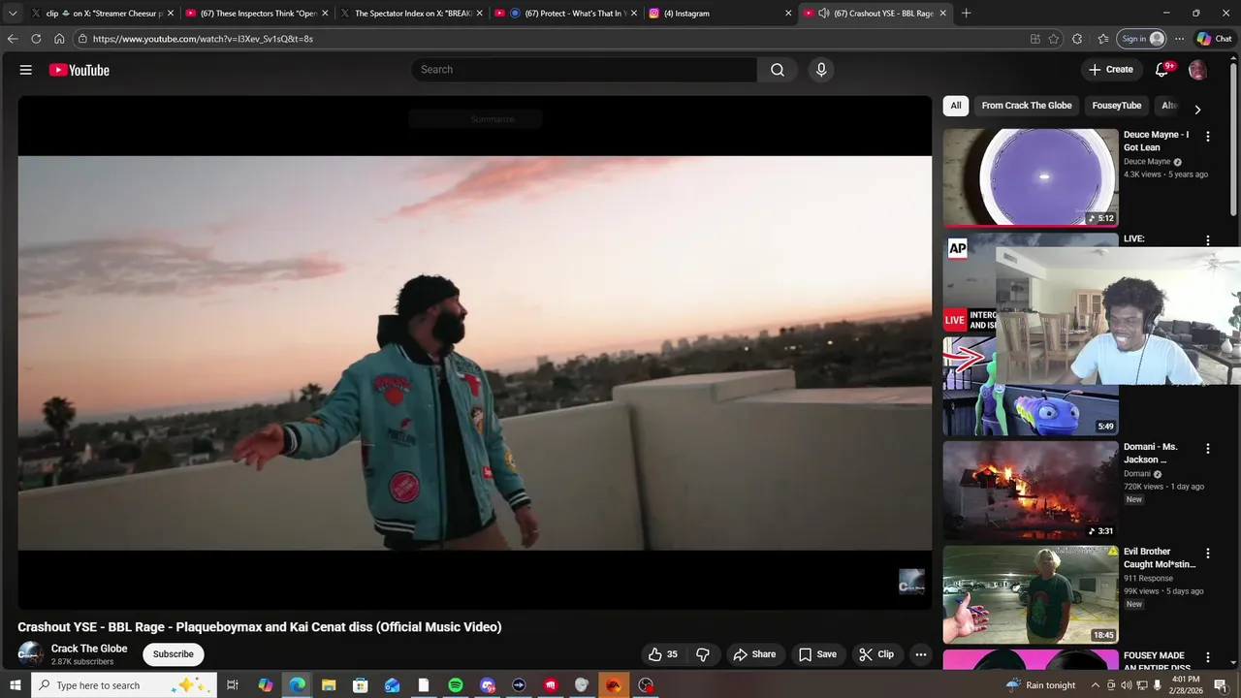This screenshot has width=1241, height=698.
Task: Like the video with thumbs up
Action: 663,654
